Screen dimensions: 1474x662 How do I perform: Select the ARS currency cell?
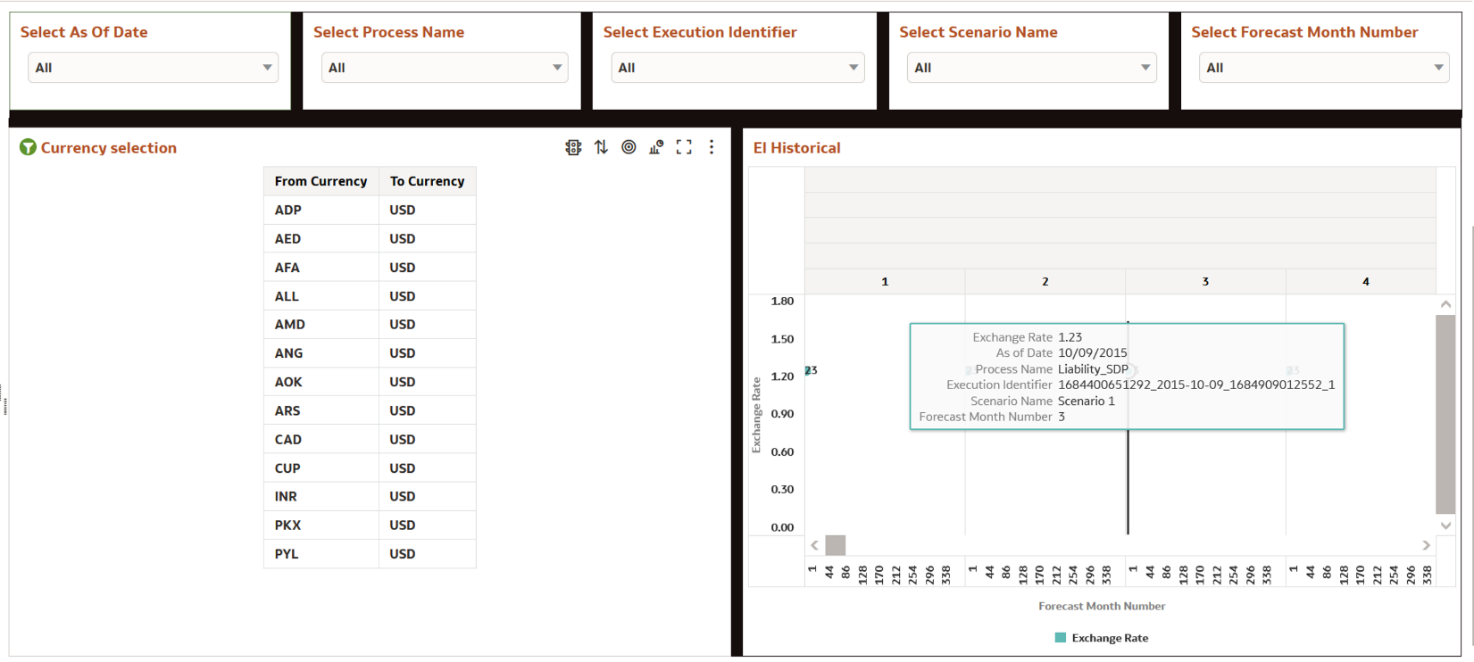(x=321, y=410)
